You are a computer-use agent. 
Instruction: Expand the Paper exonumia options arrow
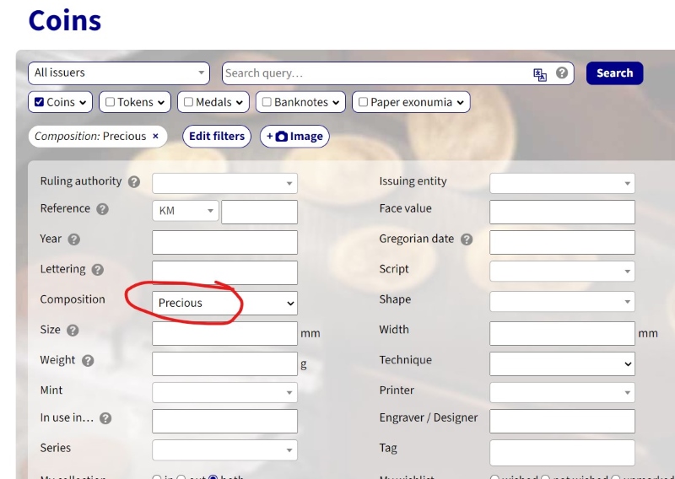(460, 102)
